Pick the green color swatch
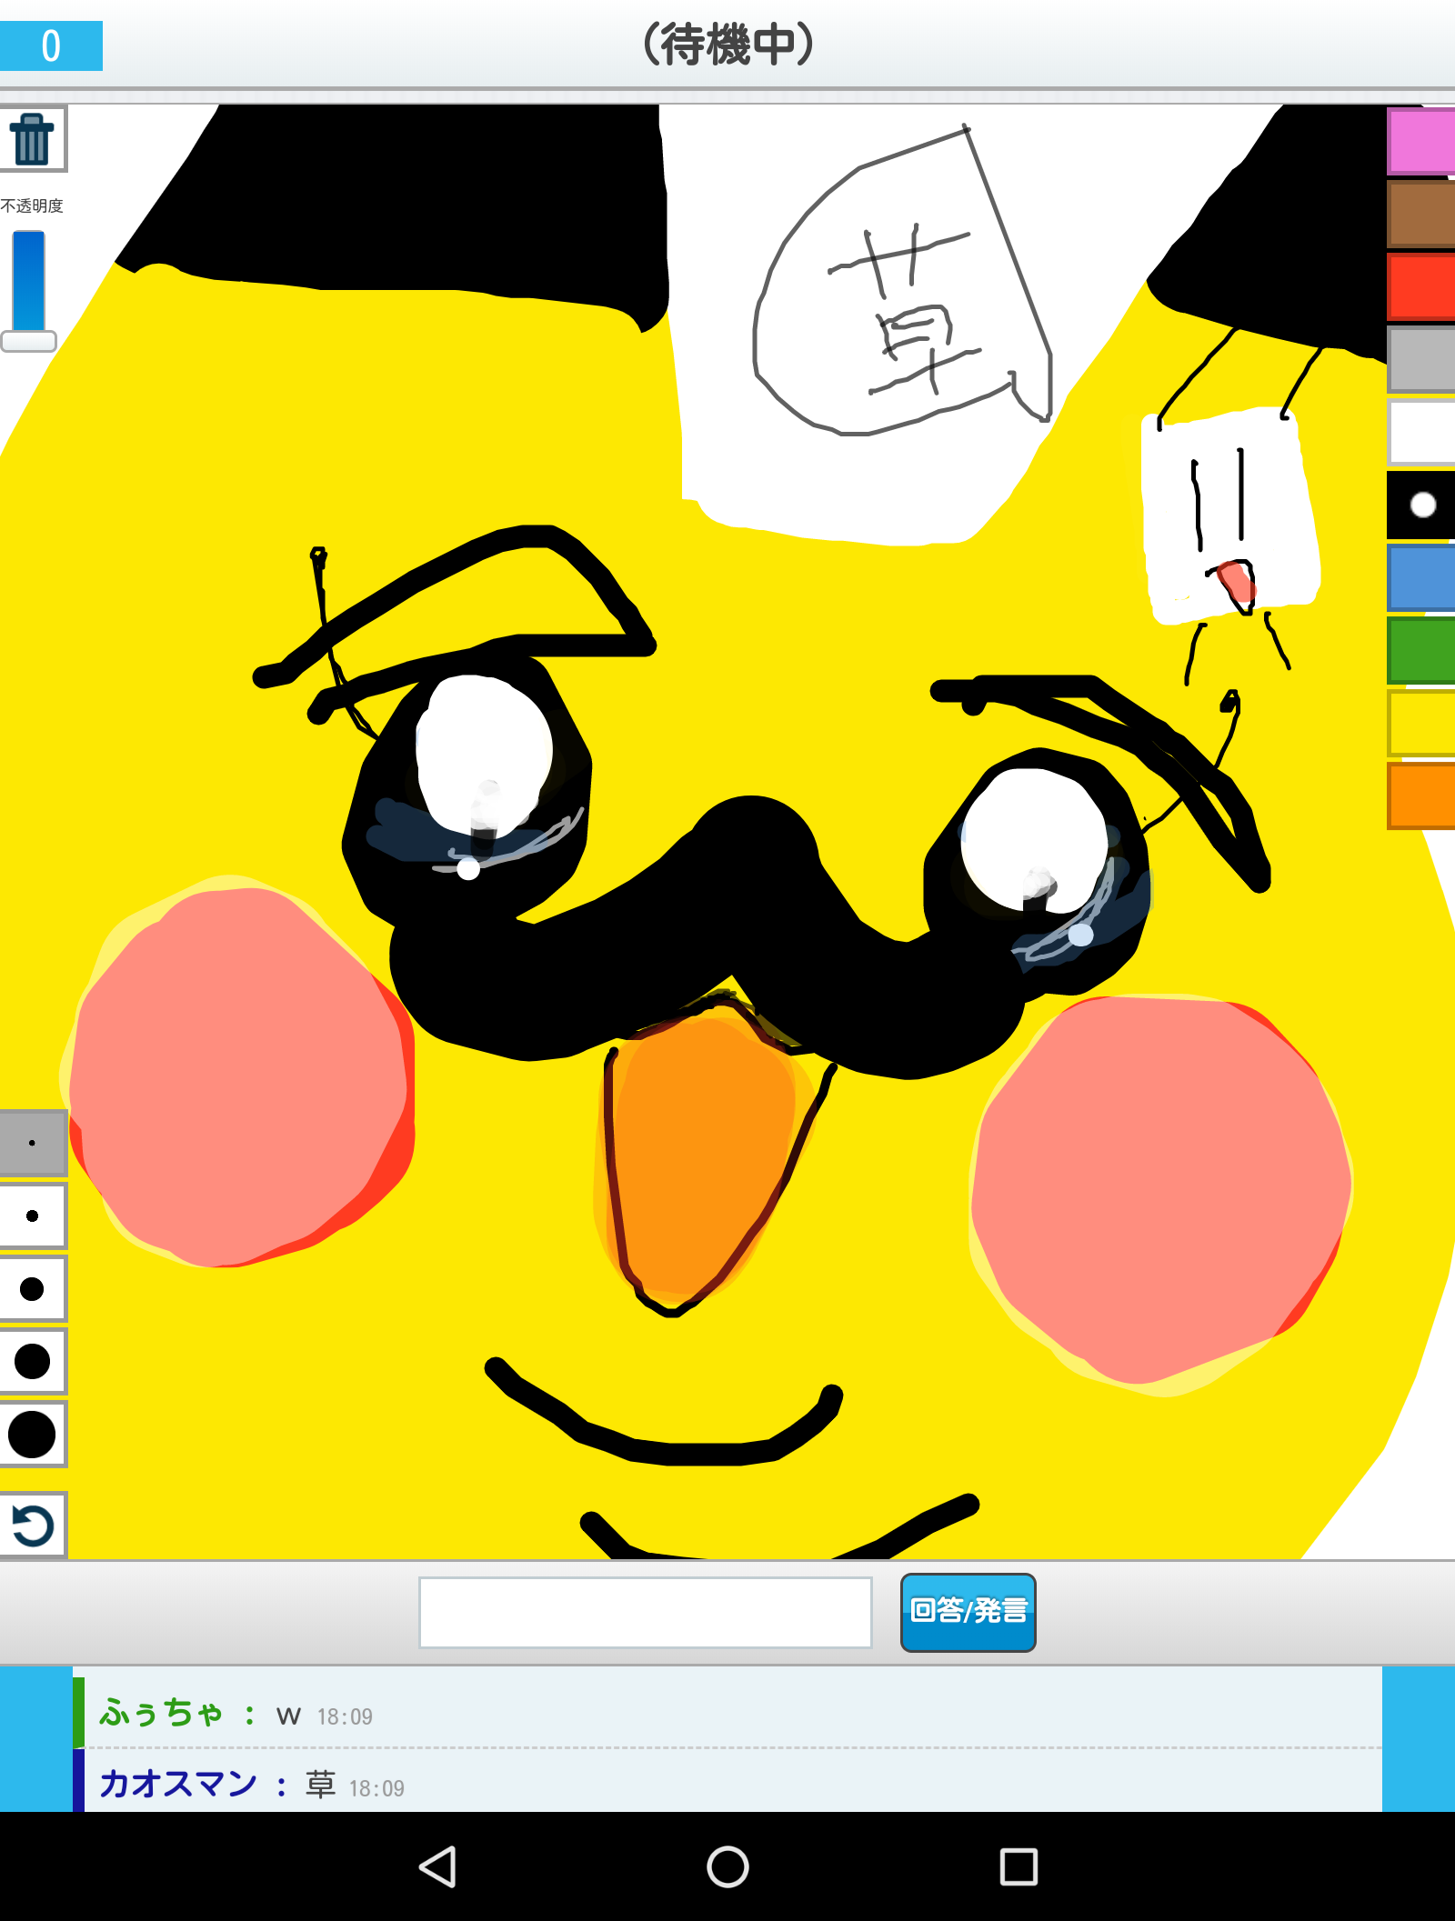1455x1921 pixels. [x=1421, y=650]
